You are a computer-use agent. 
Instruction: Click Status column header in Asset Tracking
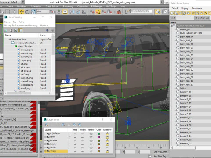[x=44, y=35]
